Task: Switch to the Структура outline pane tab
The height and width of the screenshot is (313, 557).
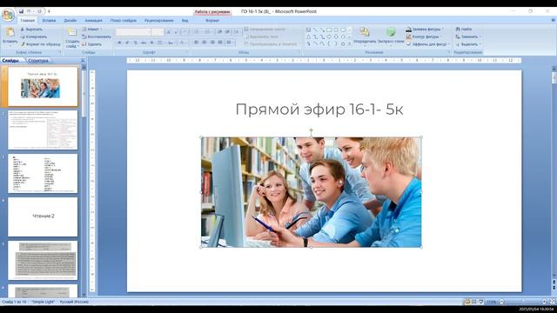Action: pos(37,61)
